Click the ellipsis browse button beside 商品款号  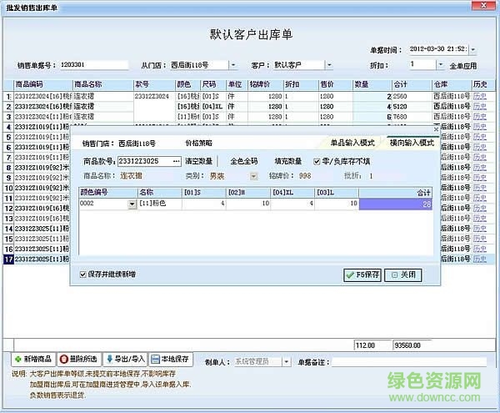coord(176,161)
